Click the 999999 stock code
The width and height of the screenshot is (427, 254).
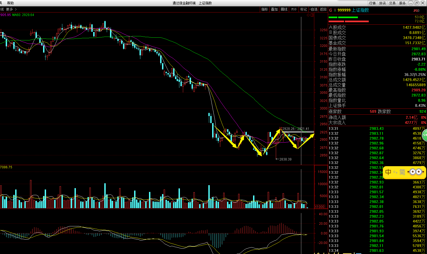[344, 10]
